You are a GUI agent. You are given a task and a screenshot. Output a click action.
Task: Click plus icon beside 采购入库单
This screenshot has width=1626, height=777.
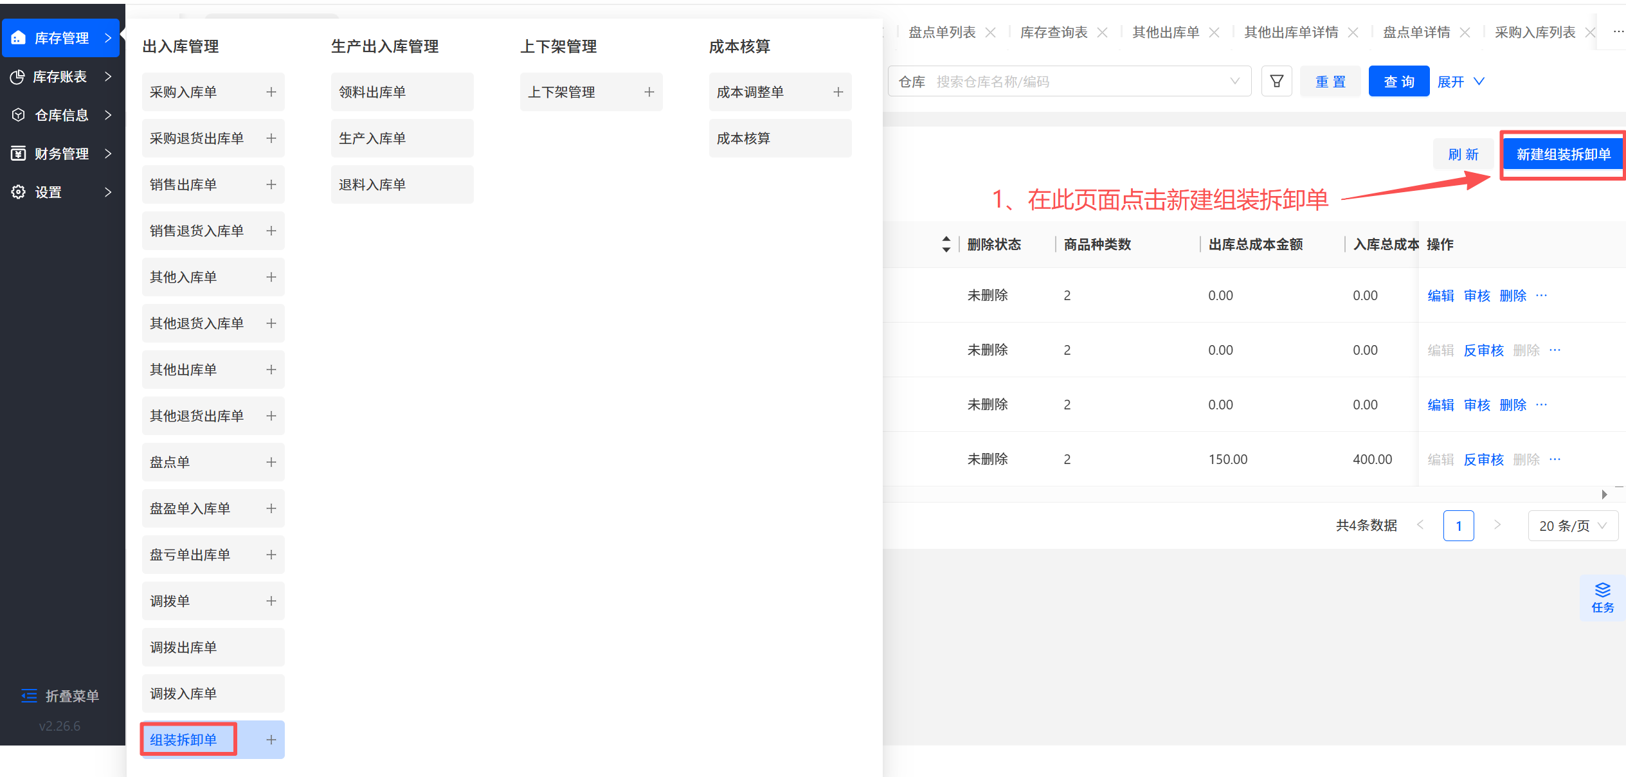tap(271, 92)
